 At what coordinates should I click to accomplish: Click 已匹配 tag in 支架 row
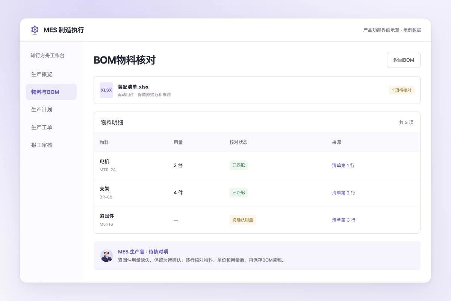pos(239,193)
